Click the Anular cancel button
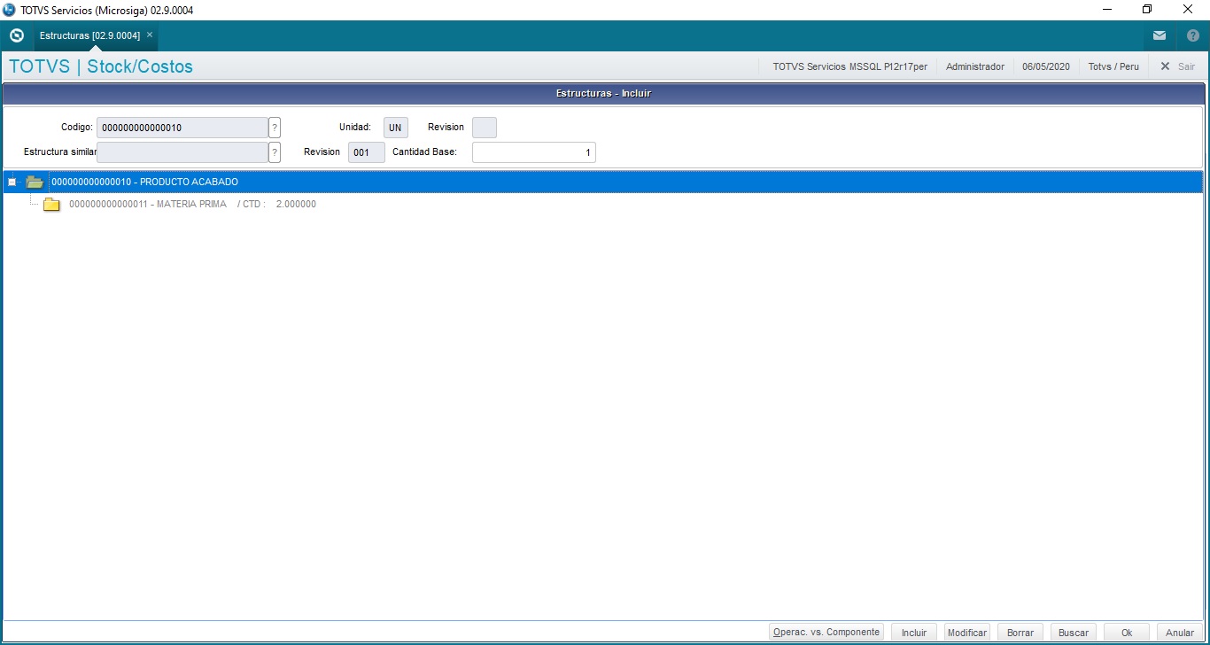This screenshot has width=1210, height=645. point(1180,633)
